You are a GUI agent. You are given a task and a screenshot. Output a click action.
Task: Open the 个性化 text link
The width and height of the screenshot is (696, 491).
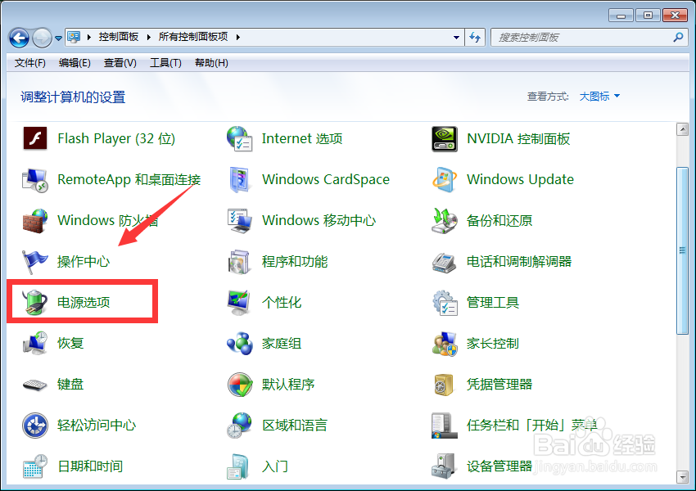click(x=282, y=303)
